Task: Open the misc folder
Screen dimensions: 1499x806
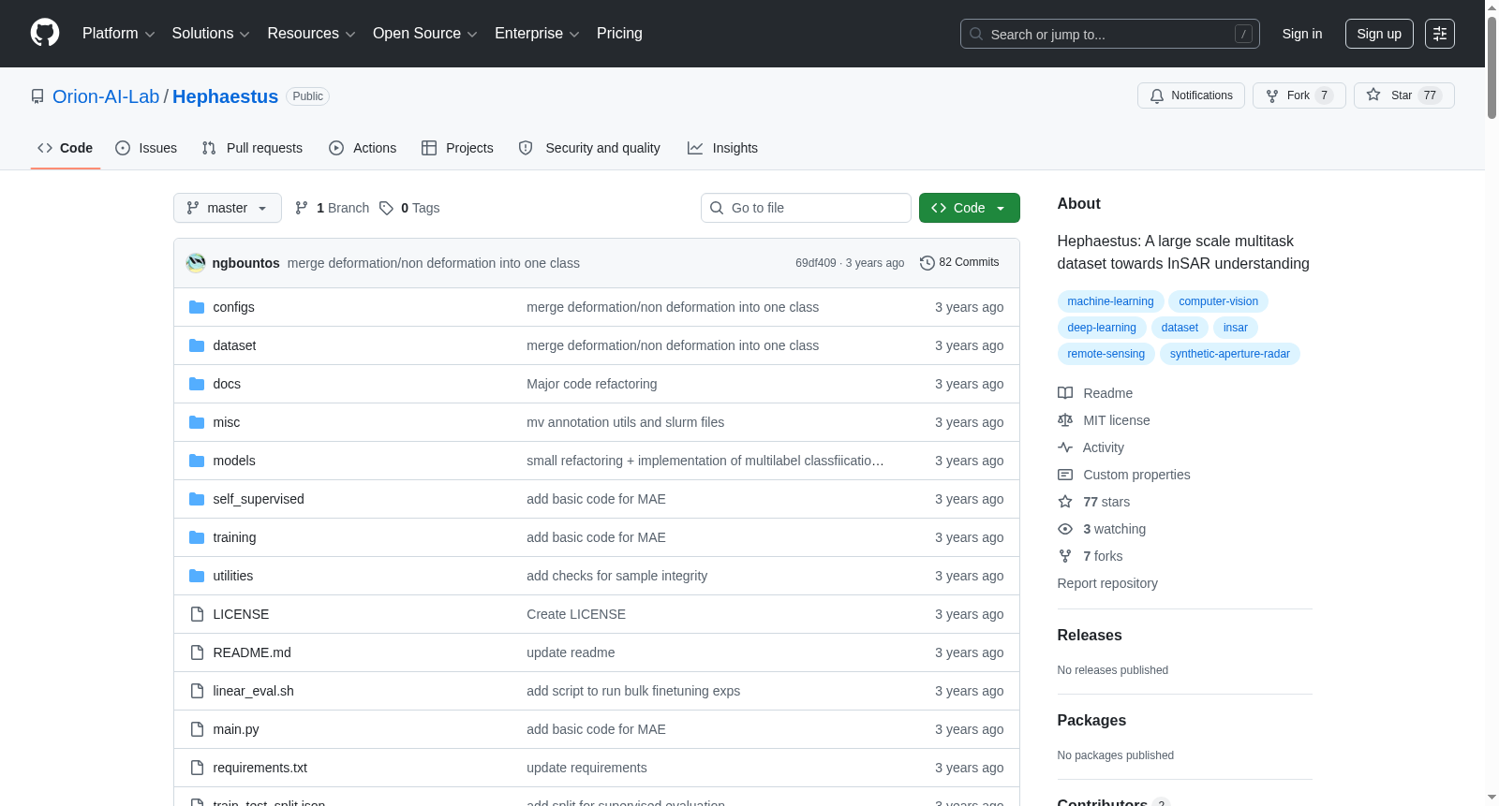Action: click(x=226, y=422)
